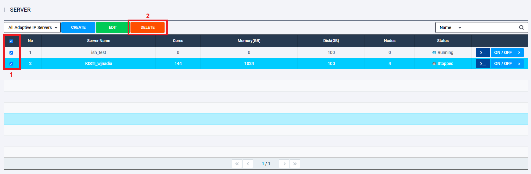Focus the search text field
The image size is (531, 174).
click(491, 27)
